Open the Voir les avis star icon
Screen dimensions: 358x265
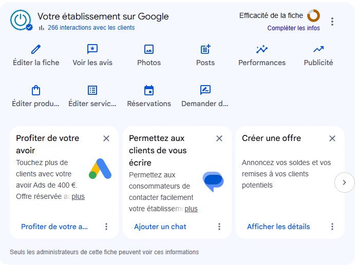(92, 49)
